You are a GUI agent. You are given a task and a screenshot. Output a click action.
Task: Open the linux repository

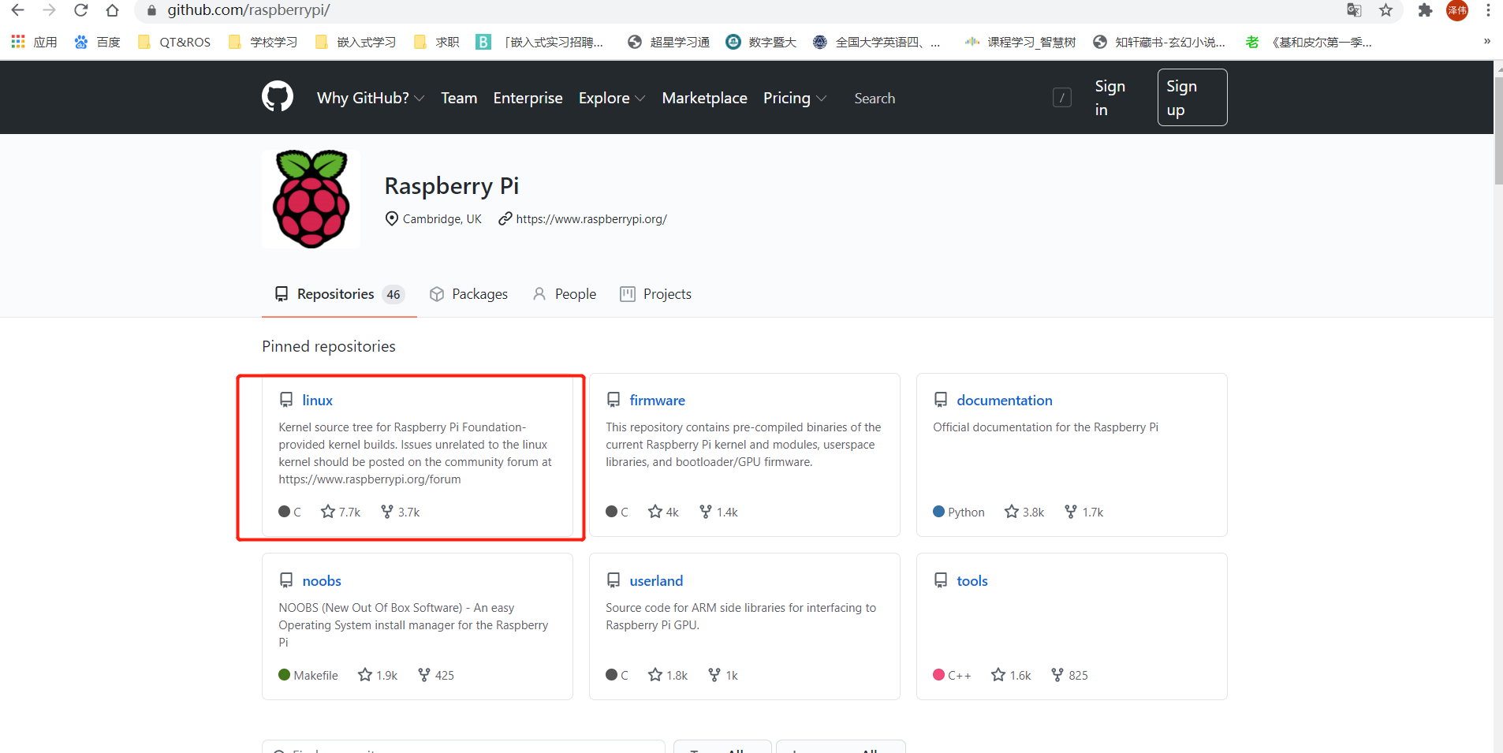coord(317,400)
